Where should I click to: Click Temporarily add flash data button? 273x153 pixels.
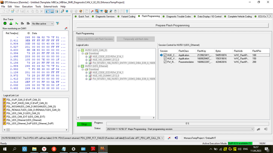coord(136,39)
